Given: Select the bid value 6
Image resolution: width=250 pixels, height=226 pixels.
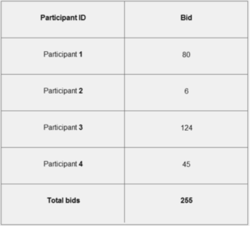Looking at the screenshot, I should [x=186, y=91].
